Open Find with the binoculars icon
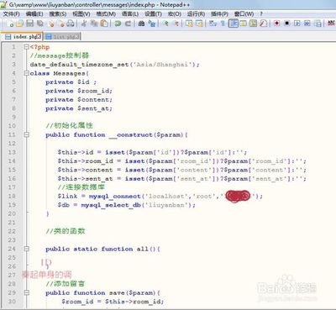The height and width of the screenshot is (310, 336). click(141, 24)
